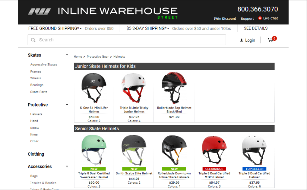The width and height of the screenshot is (307, 190).
Task: Click the $54.97 price on MIPS helmet
Action: (x=214, y=183)
